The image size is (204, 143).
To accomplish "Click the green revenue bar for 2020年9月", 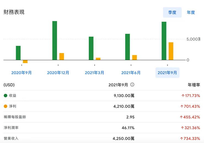I will pos(18,53).
